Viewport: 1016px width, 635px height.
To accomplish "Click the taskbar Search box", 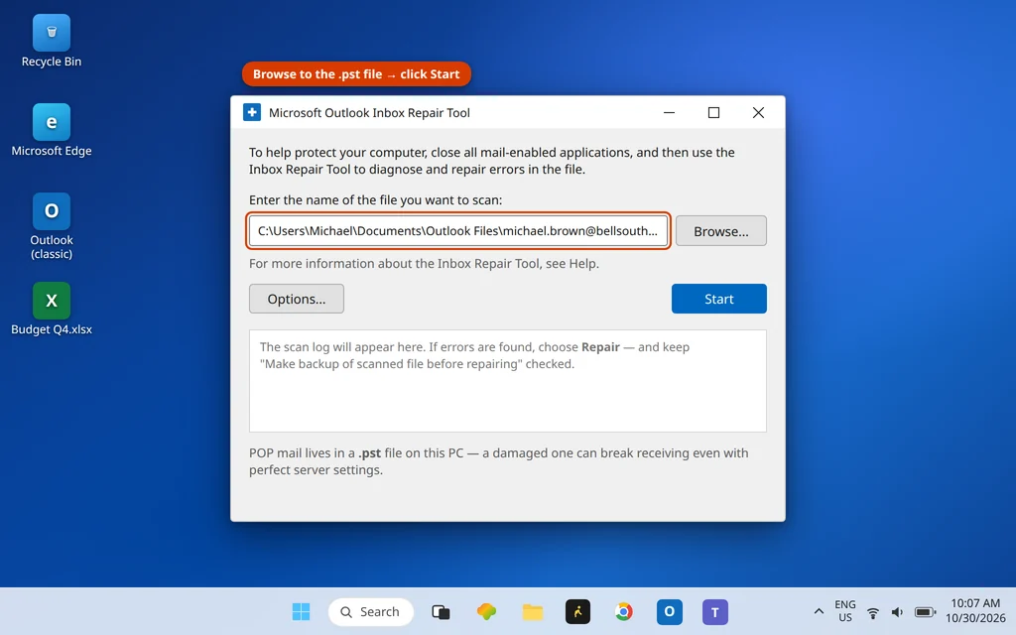I will (x=371, y=611).
